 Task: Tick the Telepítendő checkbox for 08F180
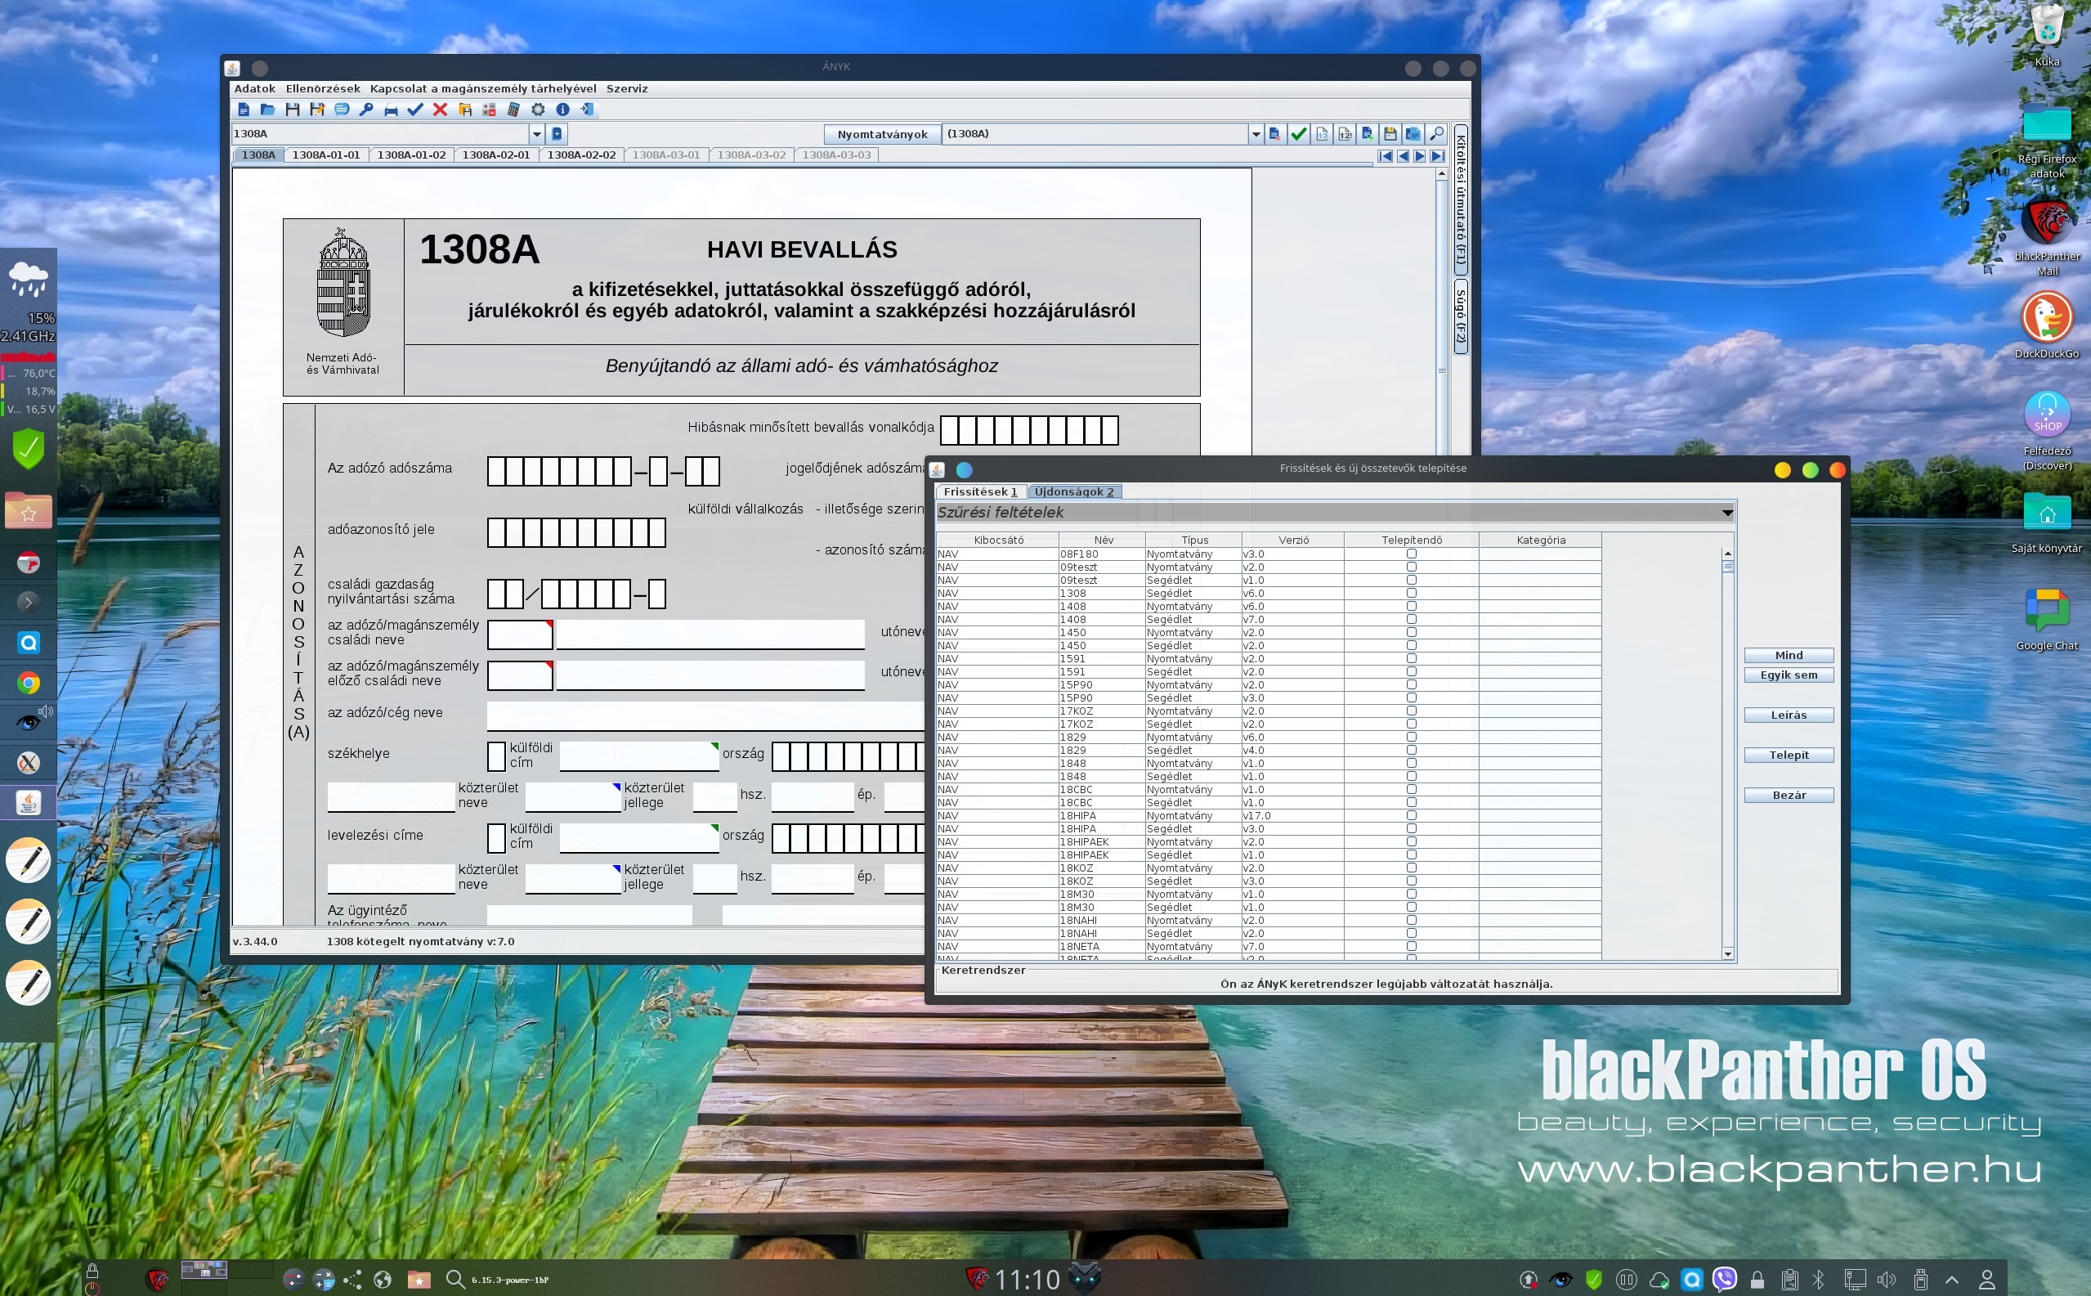[1412, 554]
